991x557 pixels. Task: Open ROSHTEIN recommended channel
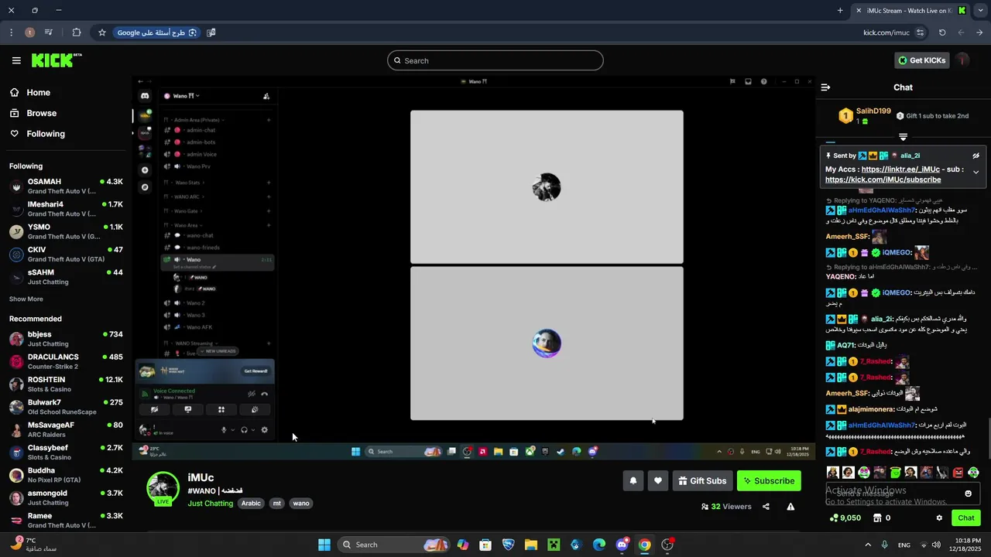tap(66, 384)
